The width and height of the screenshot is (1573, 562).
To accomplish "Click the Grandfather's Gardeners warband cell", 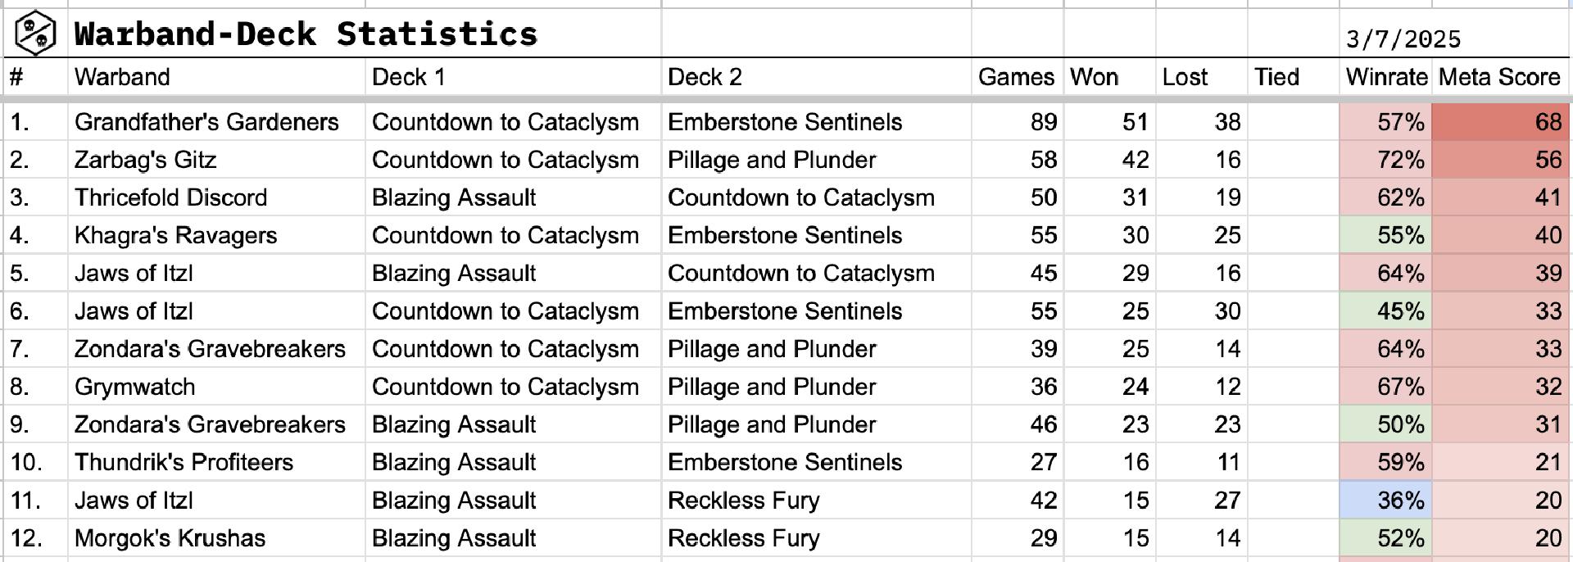I will [216, 122].
